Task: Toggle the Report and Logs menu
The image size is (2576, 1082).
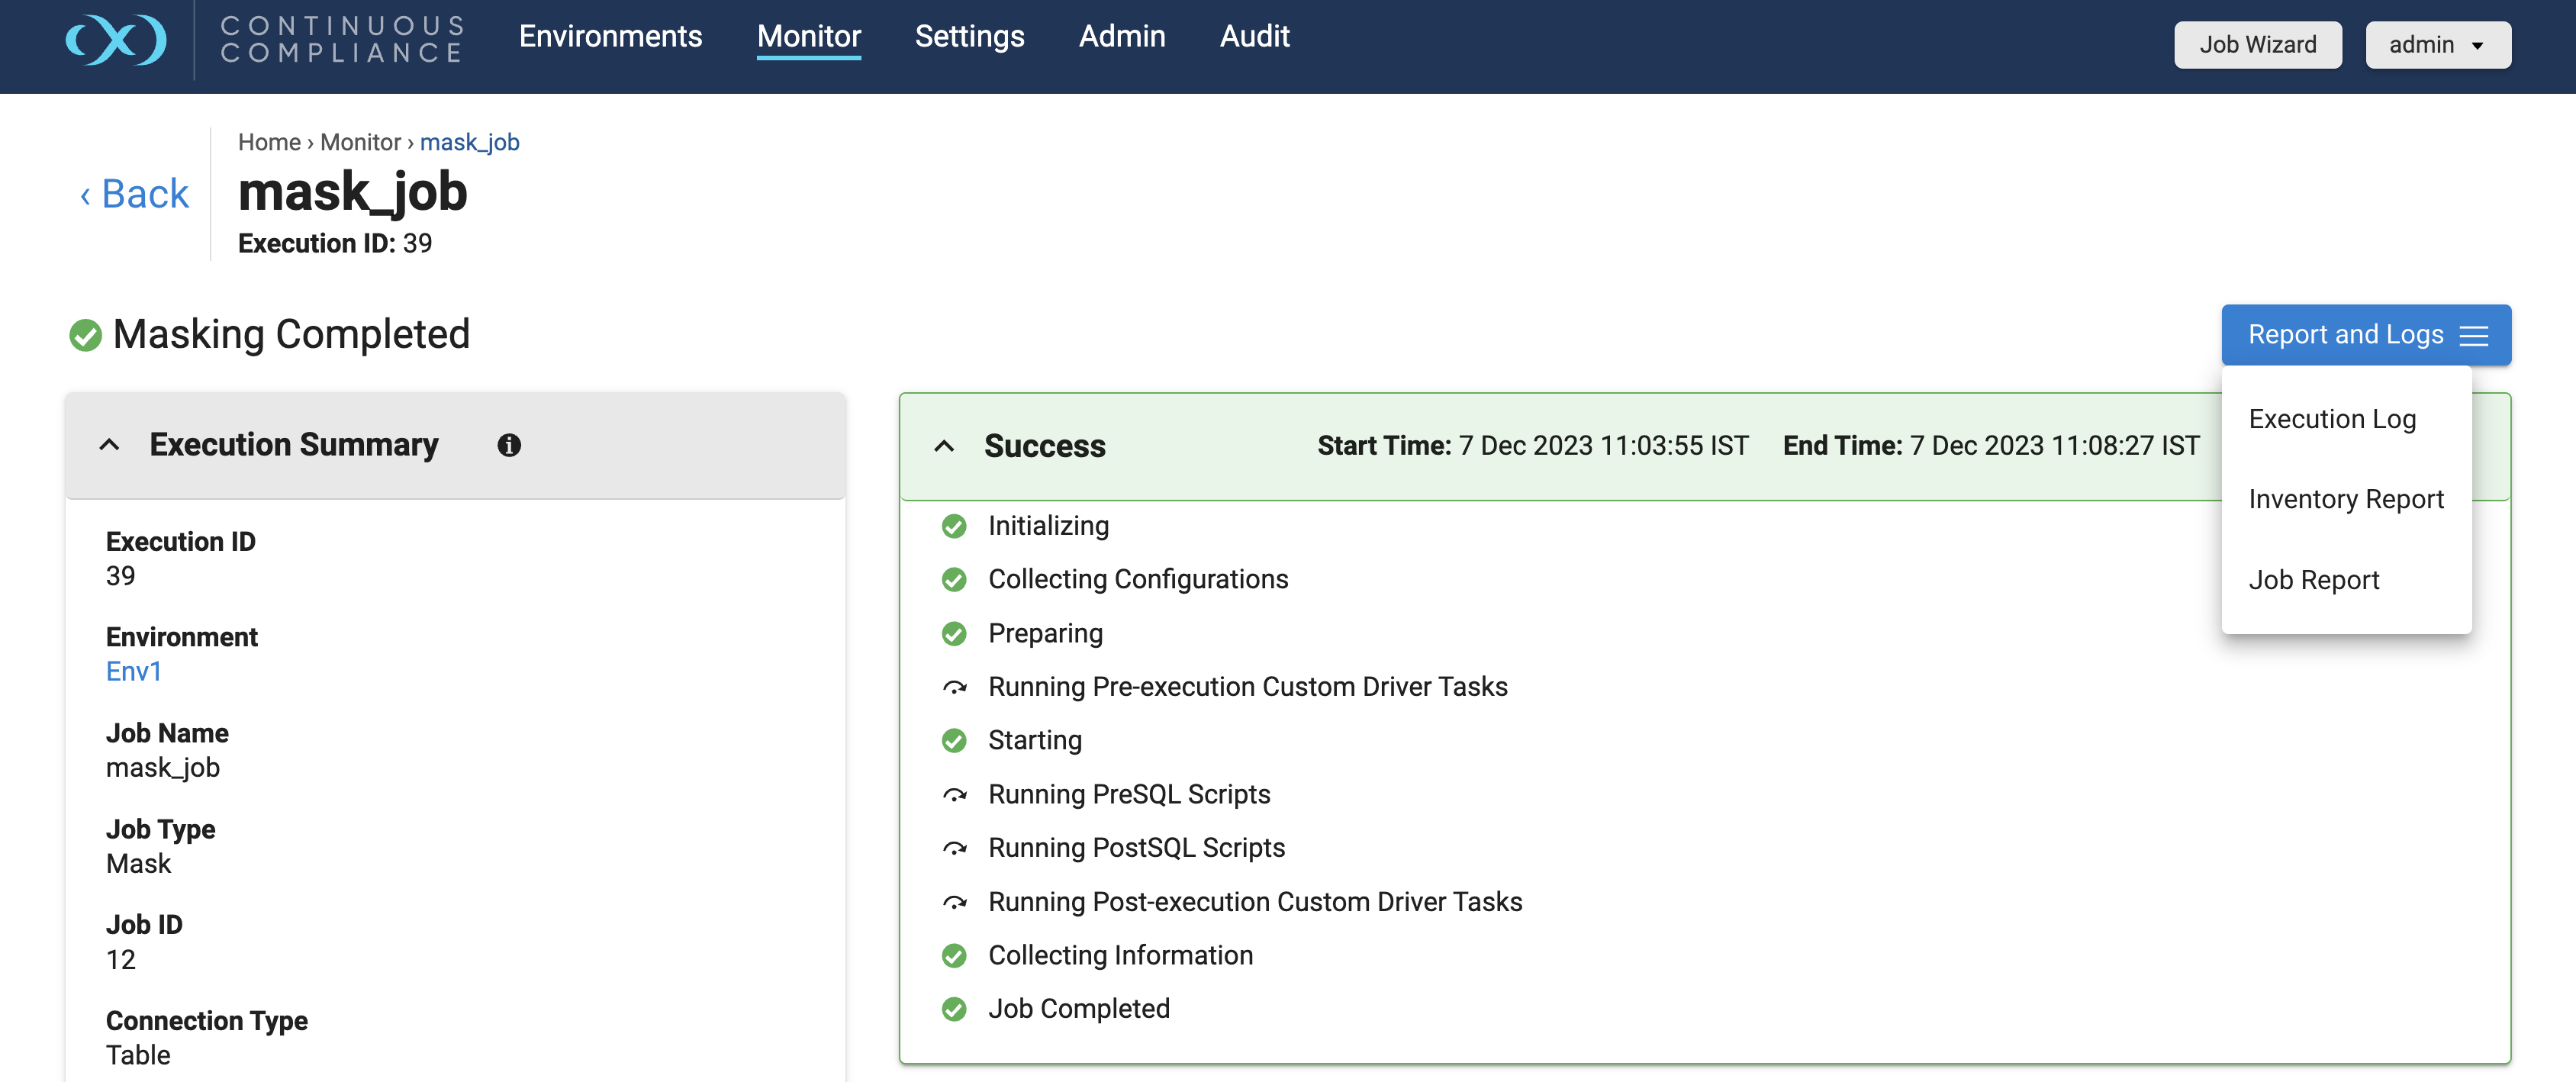Action: pyautogui.click(x=2365, y=335)
